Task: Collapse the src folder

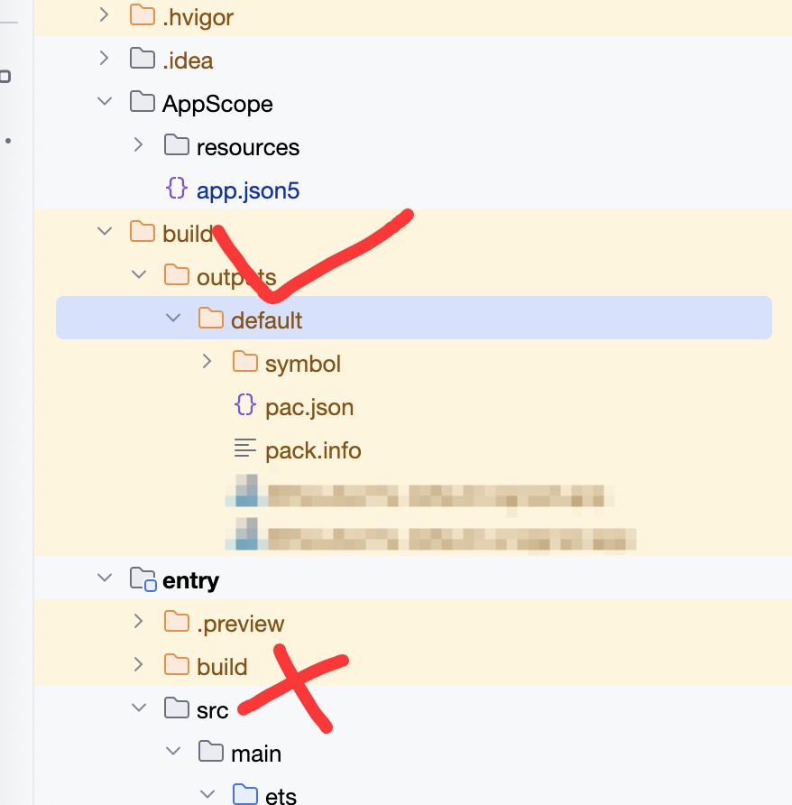Action: tap(138, 708)
